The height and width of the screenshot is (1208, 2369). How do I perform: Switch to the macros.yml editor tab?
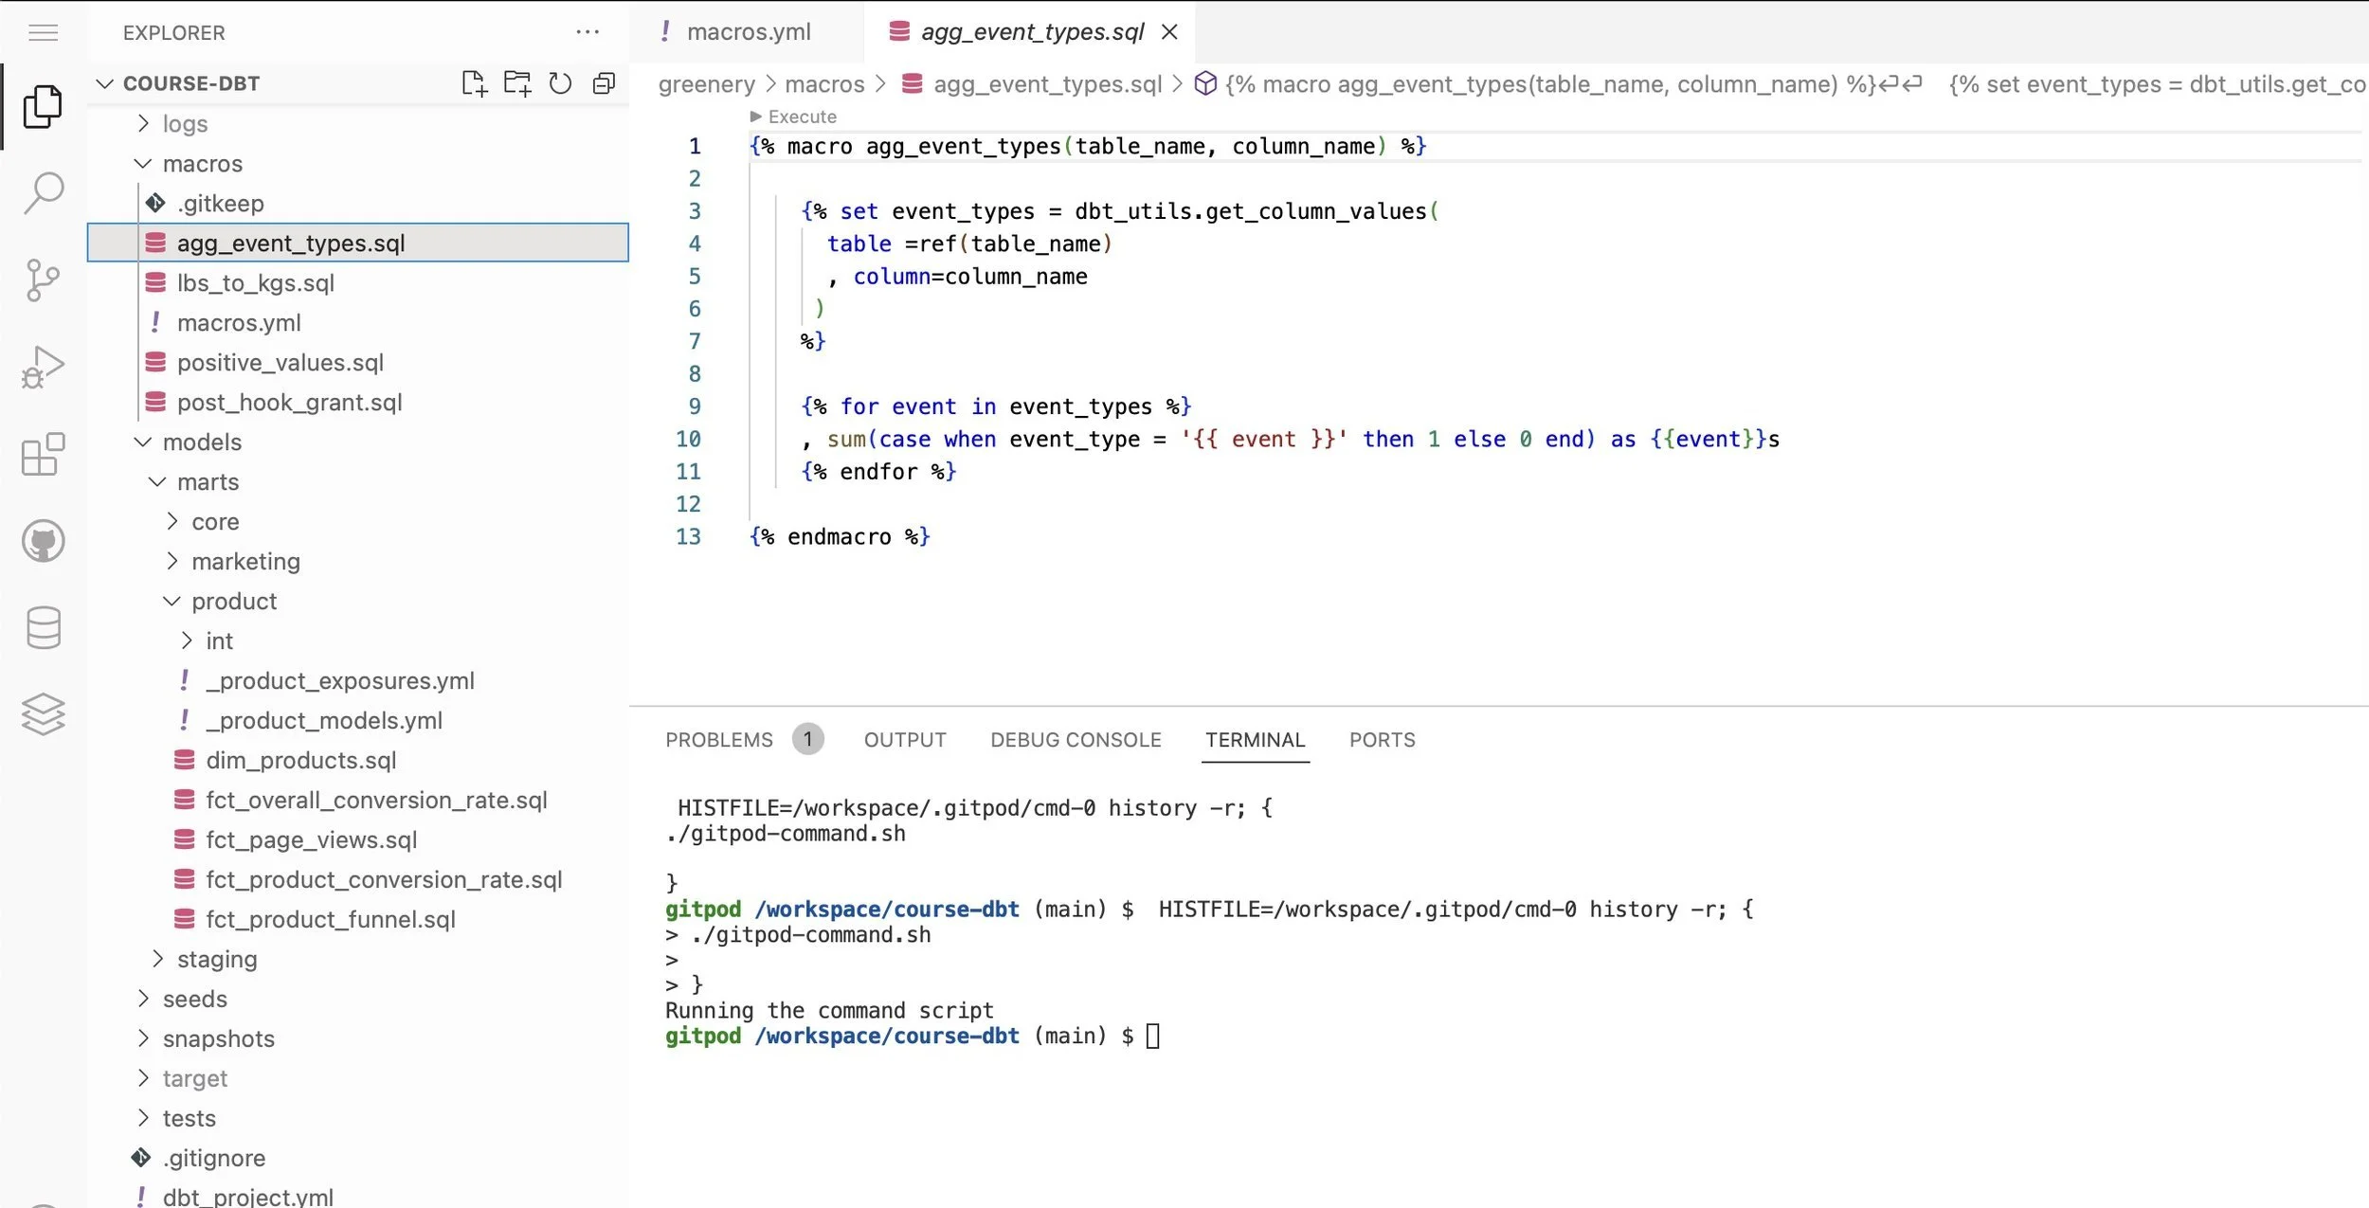click(748, 32)
